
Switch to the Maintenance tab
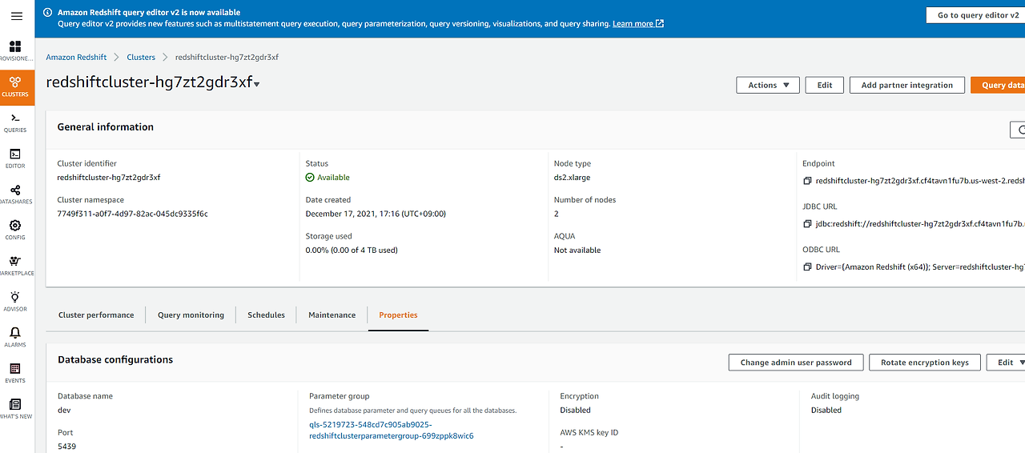(332, 315)
